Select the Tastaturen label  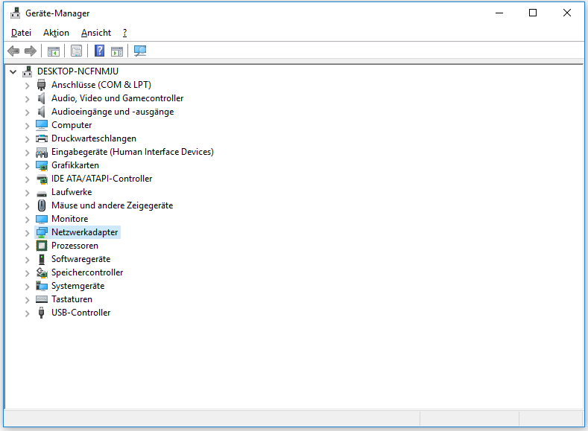pos(72,299)
